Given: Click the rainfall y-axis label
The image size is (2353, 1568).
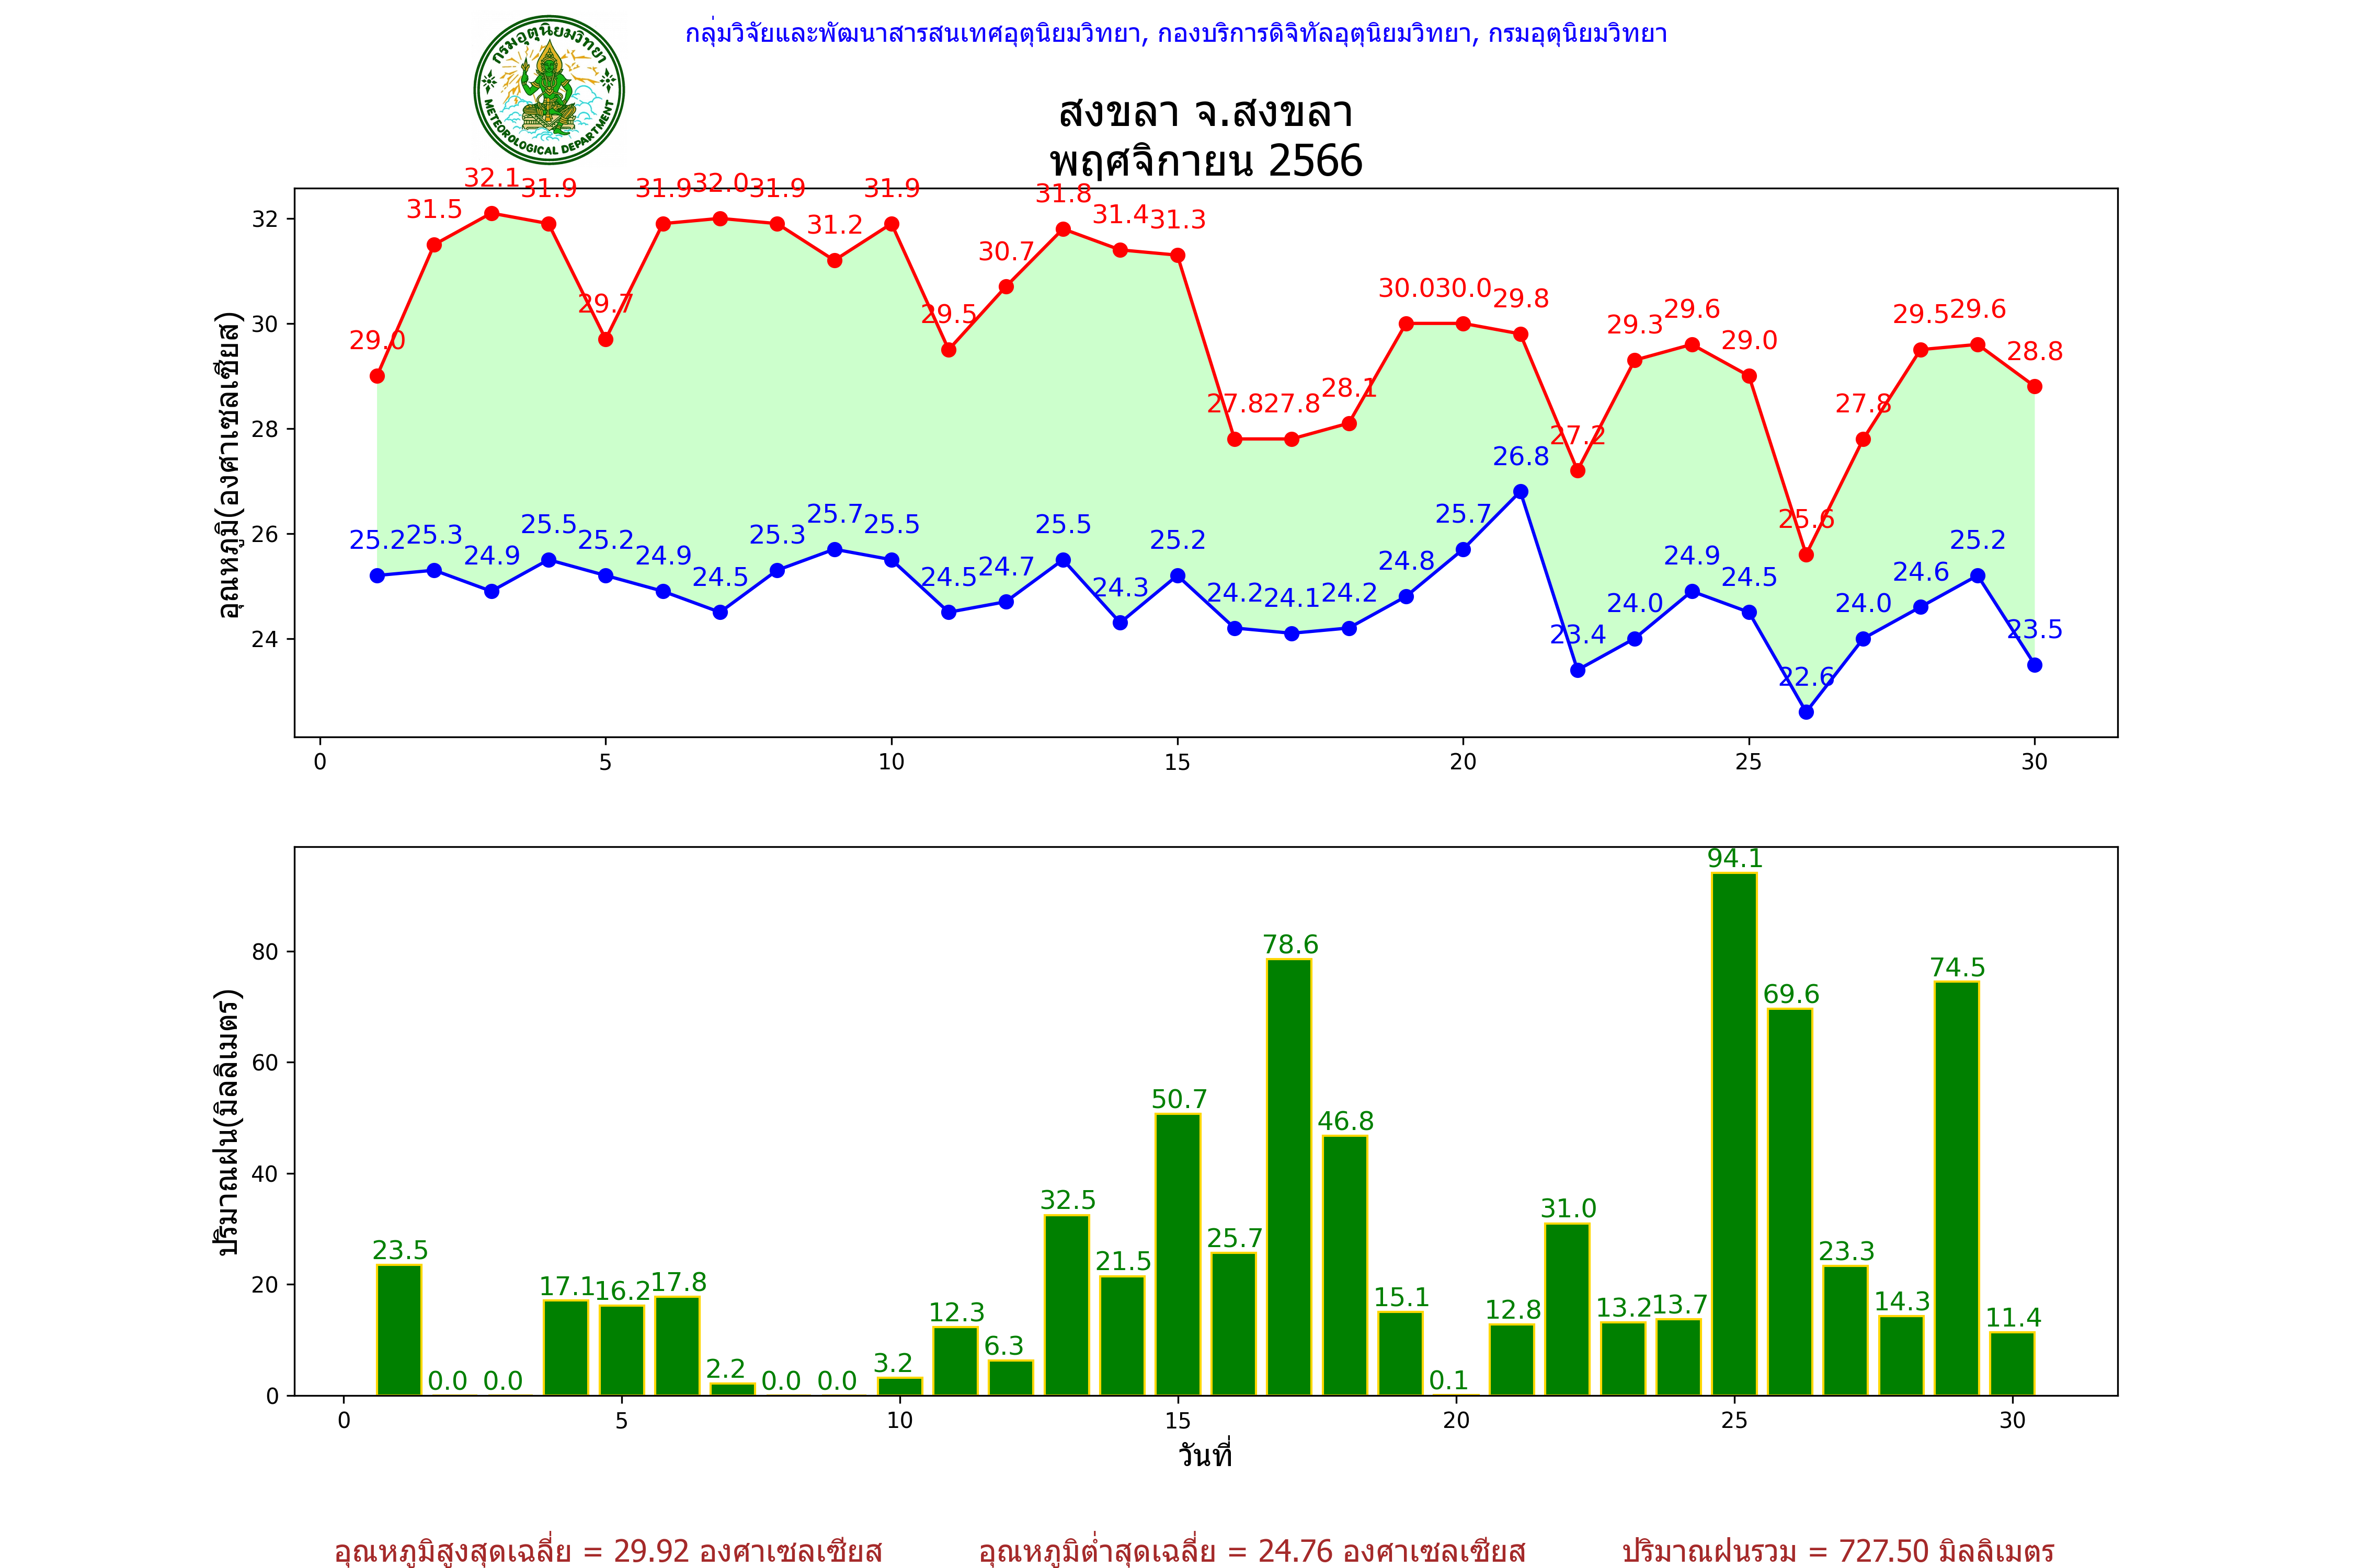Looking at the screenshot, I should tap(229, 1122).
